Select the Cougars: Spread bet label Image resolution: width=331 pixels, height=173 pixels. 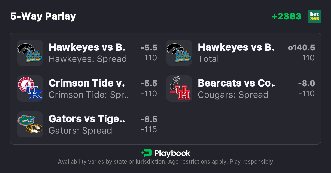233,95
